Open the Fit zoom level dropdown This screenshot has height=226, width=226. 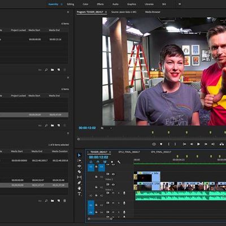pyautogui.click(x=106, y=128)
